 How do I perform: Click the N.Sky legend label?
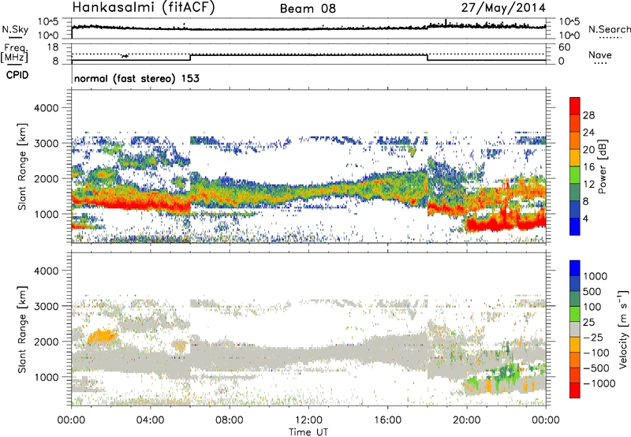[15, 29]
